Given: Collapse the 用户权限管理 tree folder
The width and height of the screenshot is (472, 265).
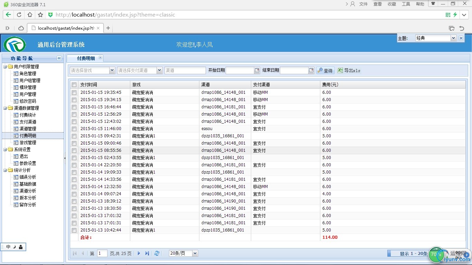Looking at the screenshot, I should (5, 67).
